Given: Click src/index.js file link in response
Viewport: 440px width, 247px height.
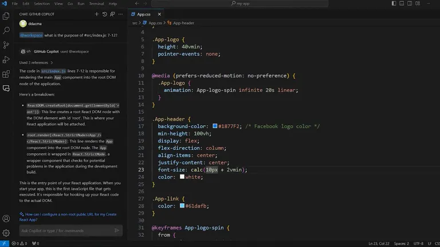Looking at the screenshot, I should 53,71.
